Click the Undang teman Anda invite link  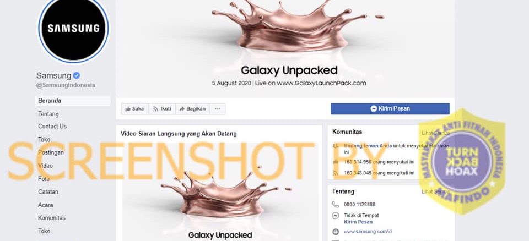(368, 146)
